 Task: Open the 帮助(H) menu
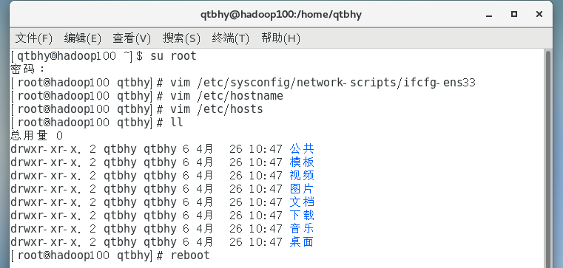tap(280, 38)
